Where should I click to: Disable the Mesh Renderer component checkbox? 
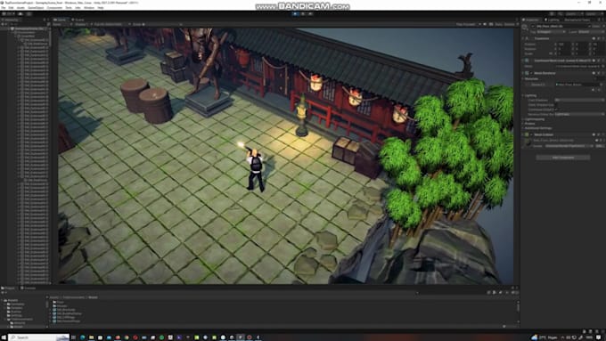pyautogui.click(x=531, y=73)
